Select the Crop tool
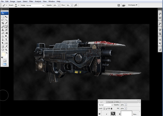Image resolution: width=163 pixels, height=116 pixels. click(3, 23)
